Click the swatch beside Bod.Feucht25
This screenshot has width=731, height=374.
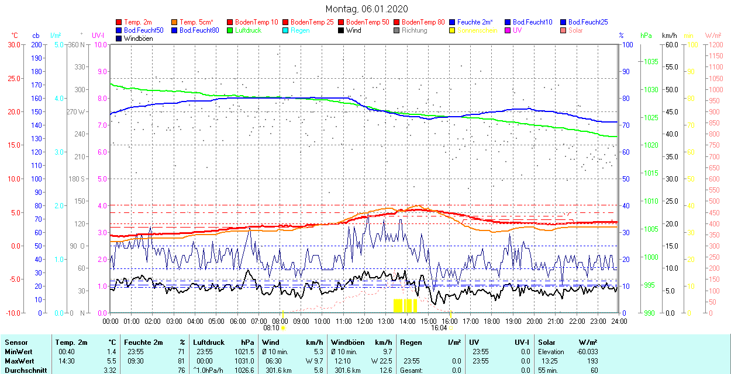click(x=563, y=22)
